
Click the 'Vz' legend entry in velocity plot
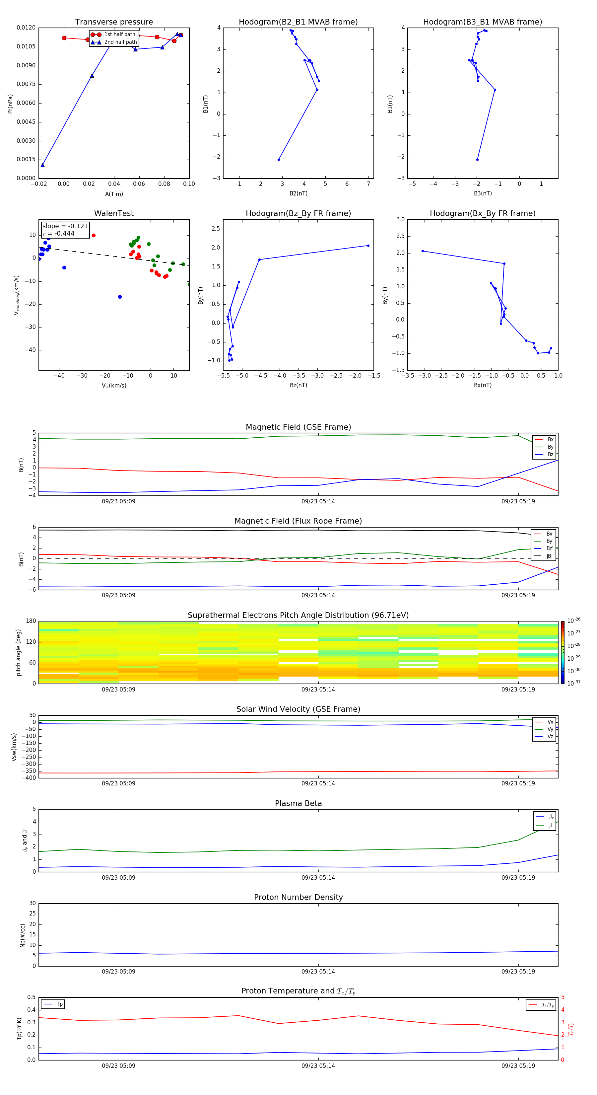coord(545,737)
